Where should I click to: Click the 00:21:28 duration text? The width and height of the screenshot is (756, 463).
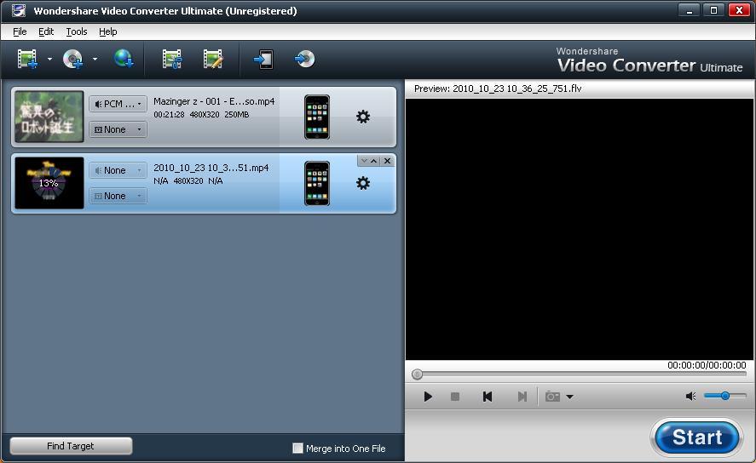coord(169,115)
